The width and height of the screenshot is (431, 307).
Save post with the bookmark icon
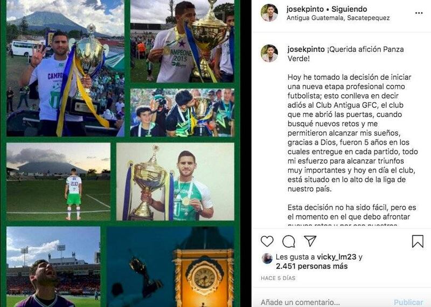[x=418, y=241]
